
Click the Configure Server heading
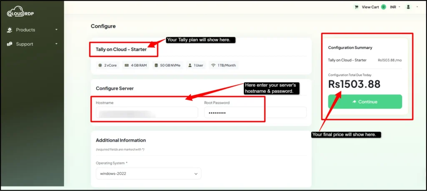tap(115, 88)
